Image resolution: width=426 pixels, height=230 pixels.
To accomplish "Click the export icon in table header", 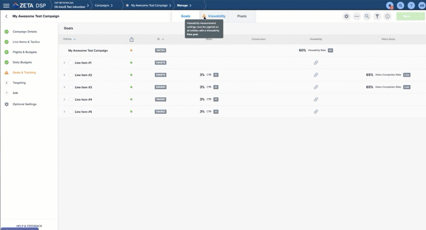I will tap(131, 39).
